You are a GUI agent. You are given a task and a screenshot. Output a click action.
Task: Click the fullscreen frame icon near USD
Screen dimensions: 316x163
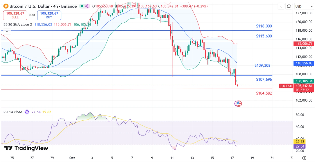pyautogui.click(x=289, y=6)
